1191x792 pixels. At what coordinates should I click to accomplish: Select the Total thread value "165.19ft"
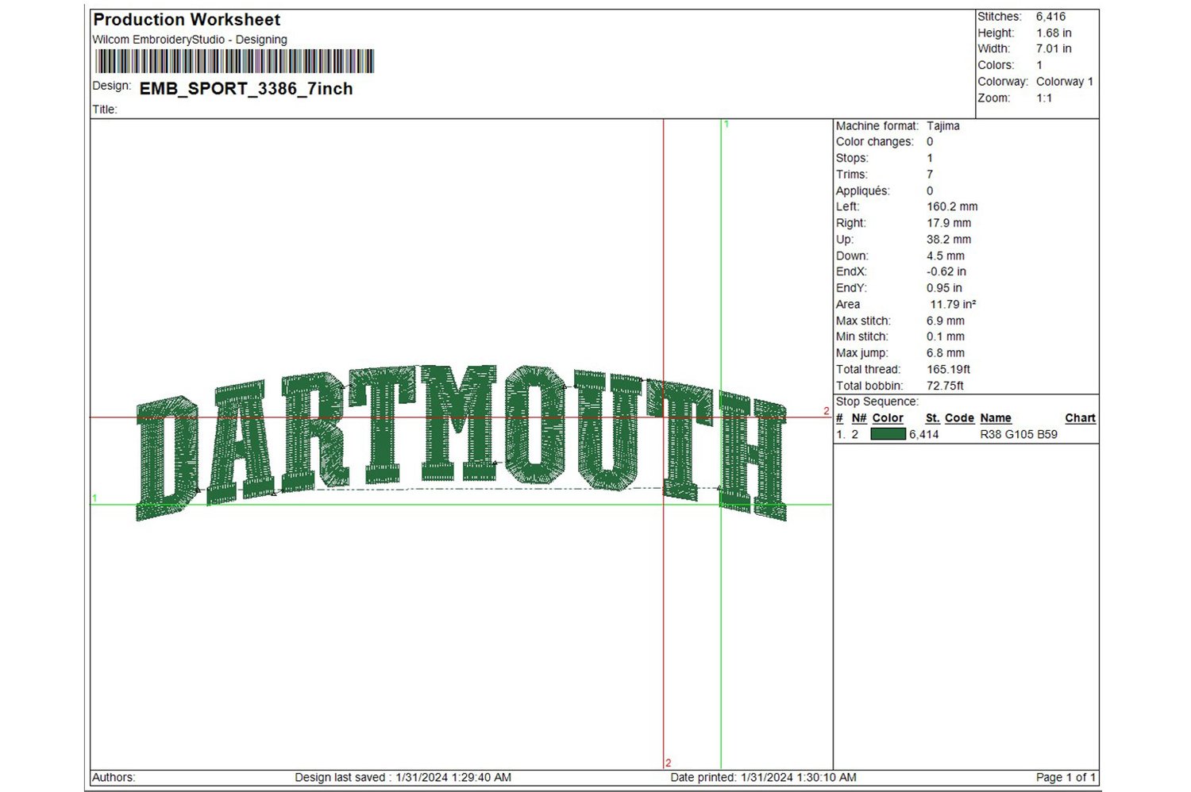(x=949, y=370)
